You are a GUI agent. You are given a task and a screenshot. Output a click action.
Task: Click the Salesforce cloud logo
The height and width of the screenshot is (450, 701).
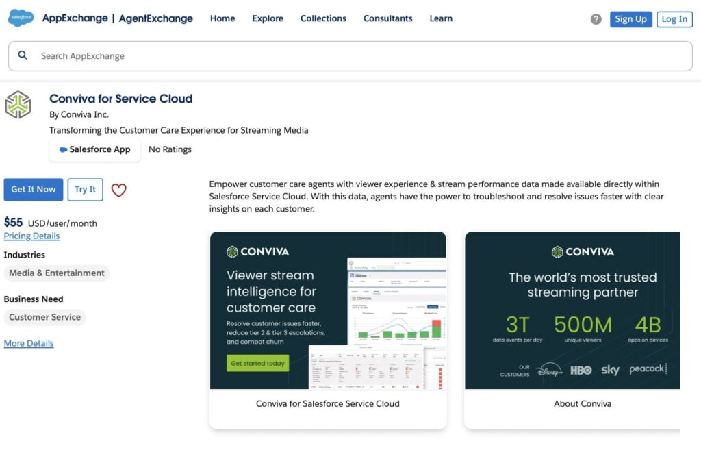(21, 18)
